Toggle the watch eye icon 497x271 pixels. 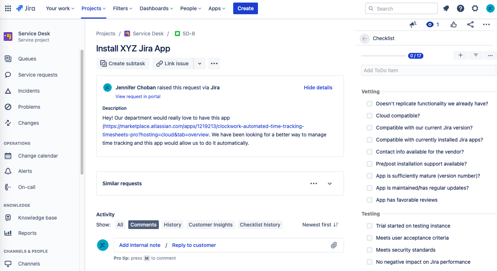click(430, 24)
